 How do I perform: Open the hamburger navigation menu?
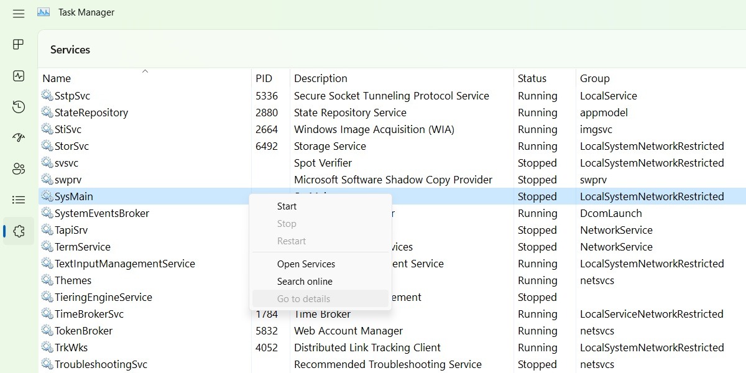tap(18, 13)
